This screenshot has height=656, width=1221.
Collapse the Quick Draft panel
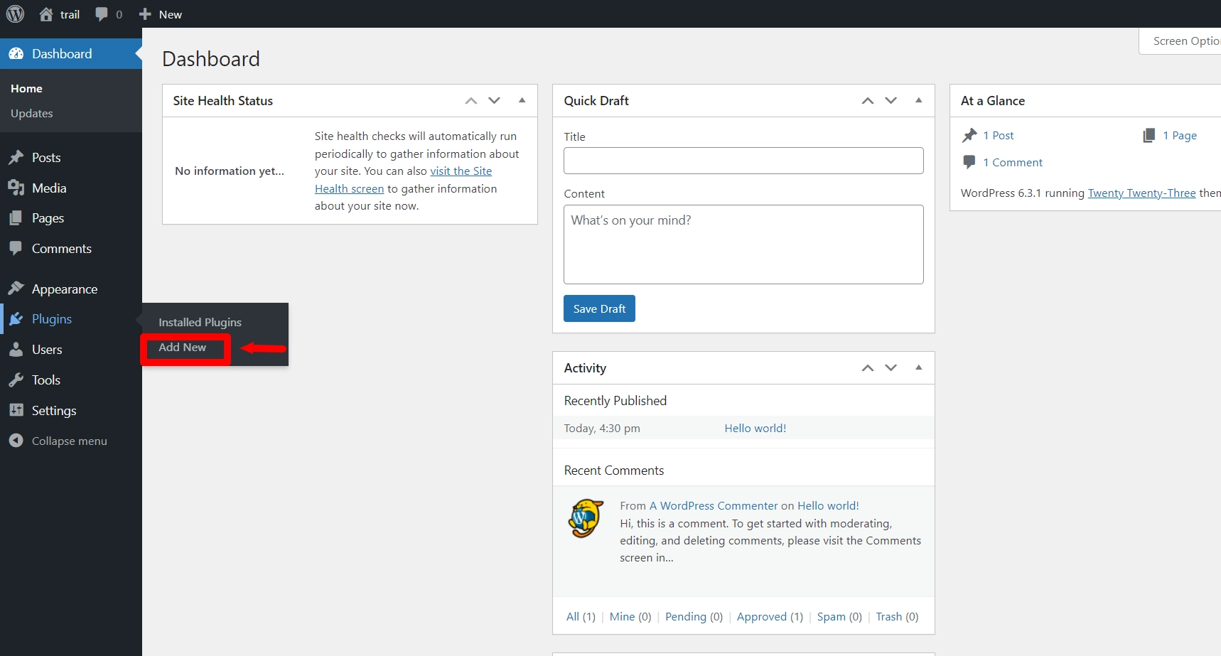[918, 100]
